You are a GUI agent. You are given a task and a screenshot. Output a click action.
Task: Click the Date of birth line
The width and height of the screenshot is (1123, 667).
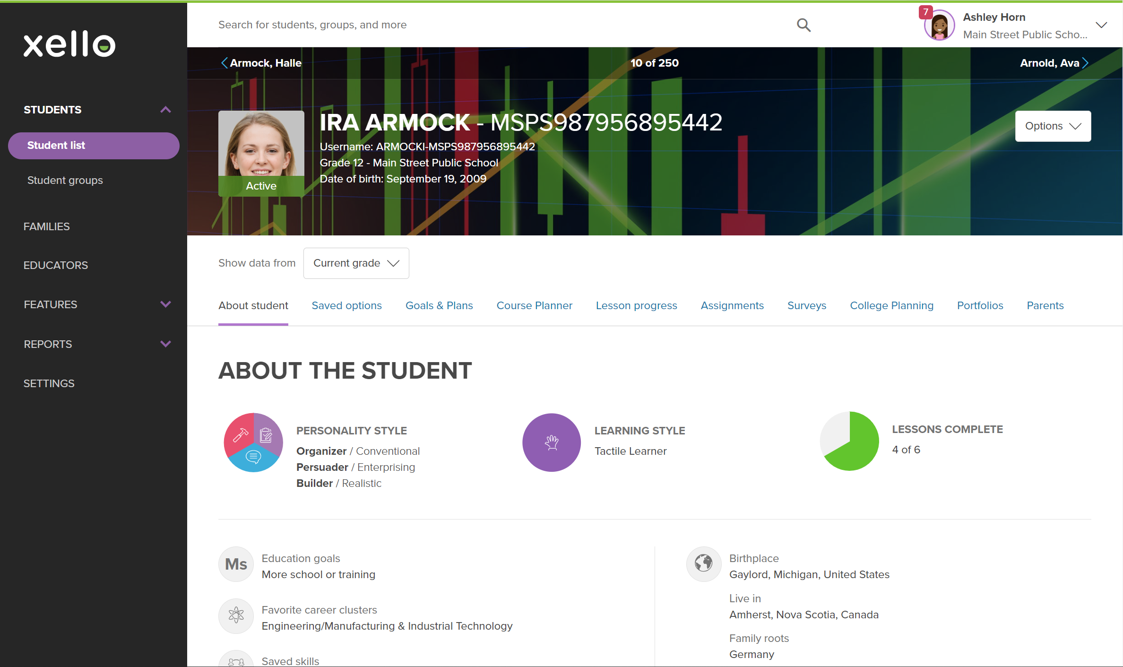(403, 179)
